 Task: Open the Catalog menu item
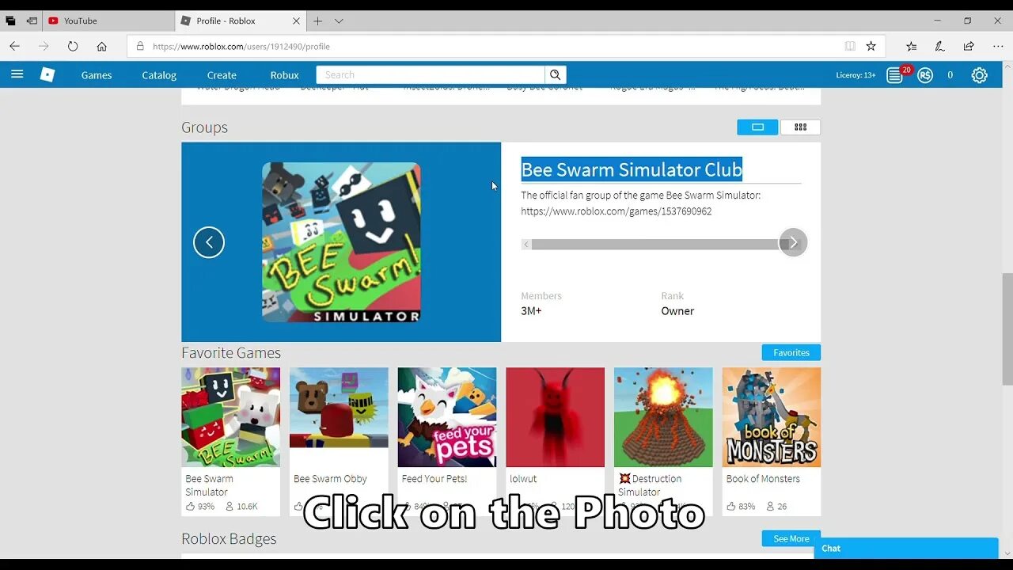159,75
